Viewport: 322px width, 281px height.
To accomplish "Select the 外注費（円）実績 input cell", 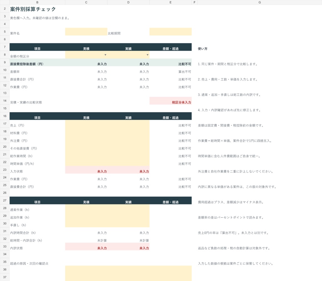I will click(x=128, y=139).
